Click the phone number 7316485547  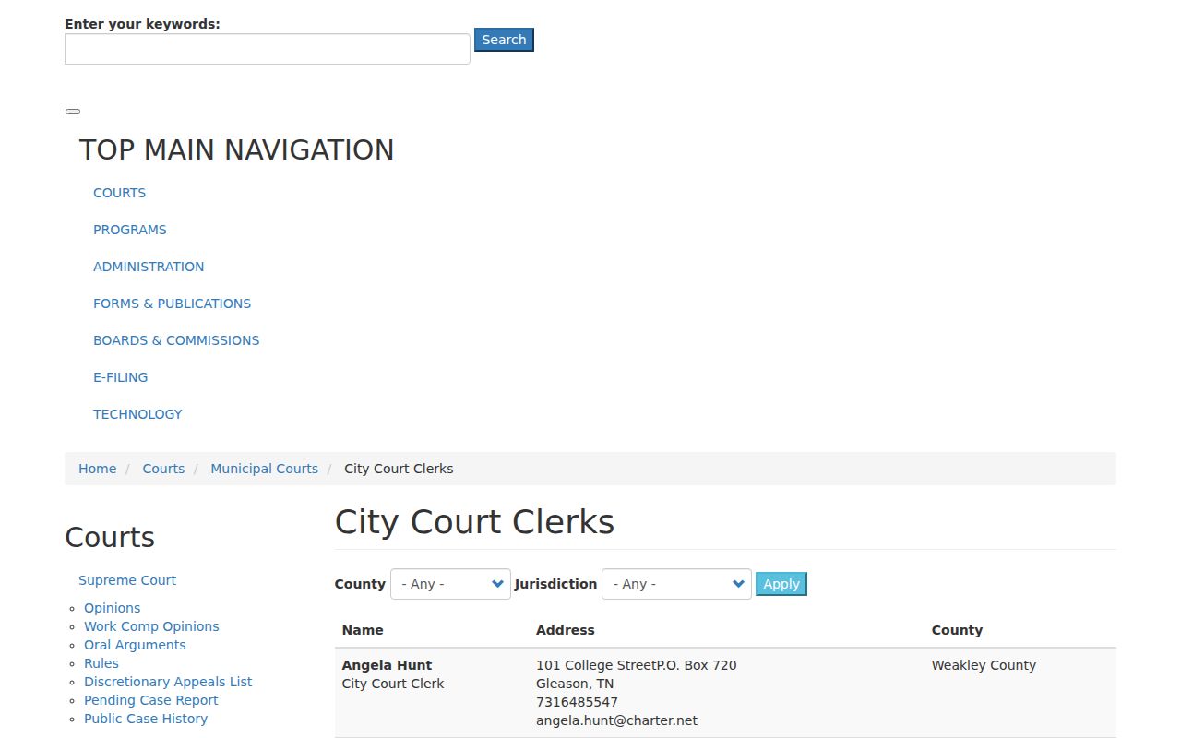577,702
